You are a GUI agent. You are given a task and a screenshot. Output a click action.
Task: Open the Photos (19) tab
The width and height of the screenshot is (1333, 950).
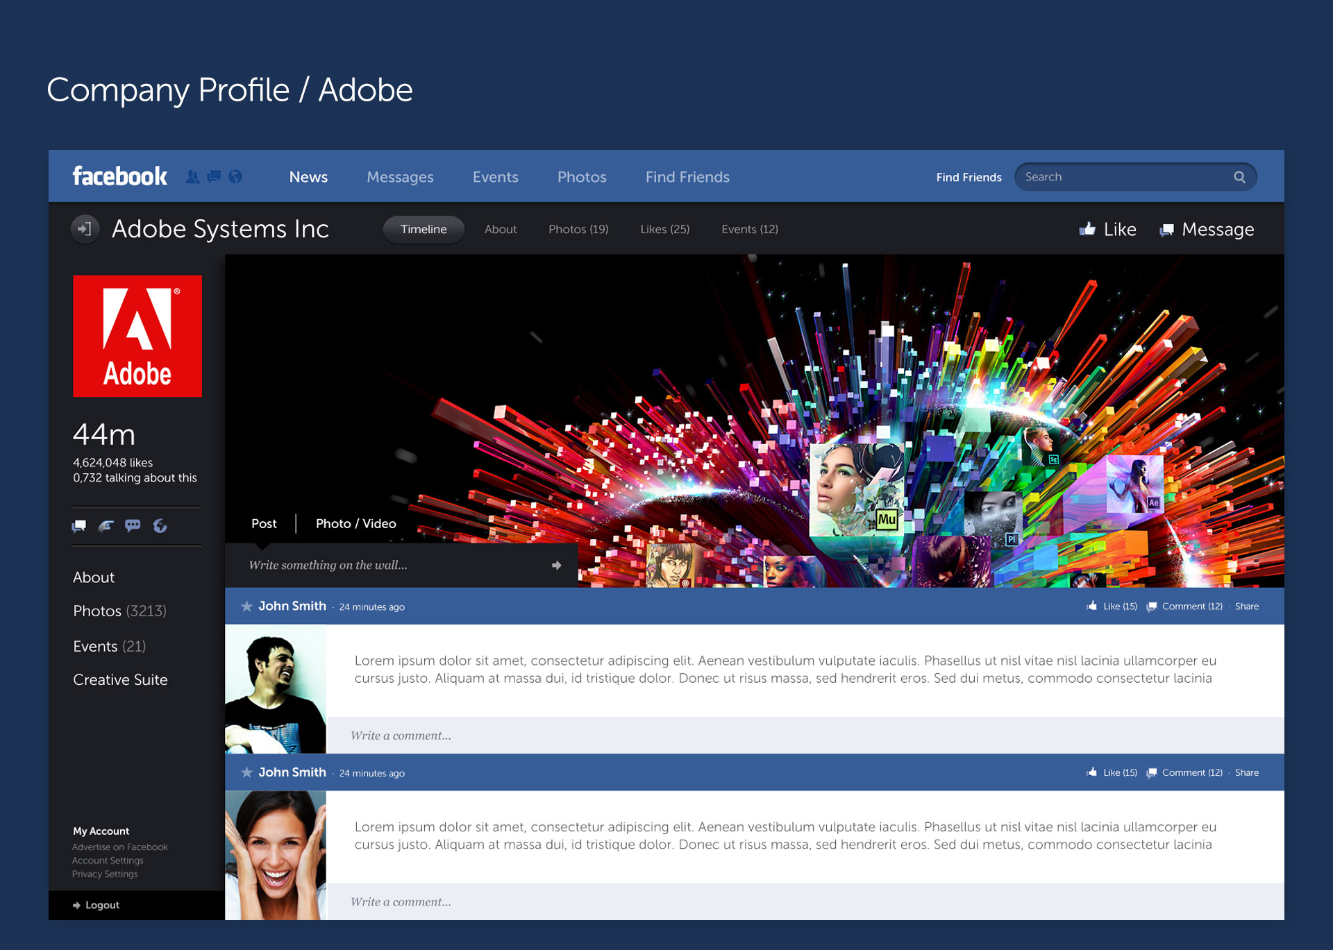tap(578, 230)
